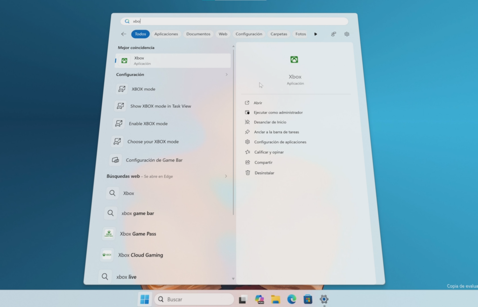Click the results list scrollbar down arrow

click(233, 279)
